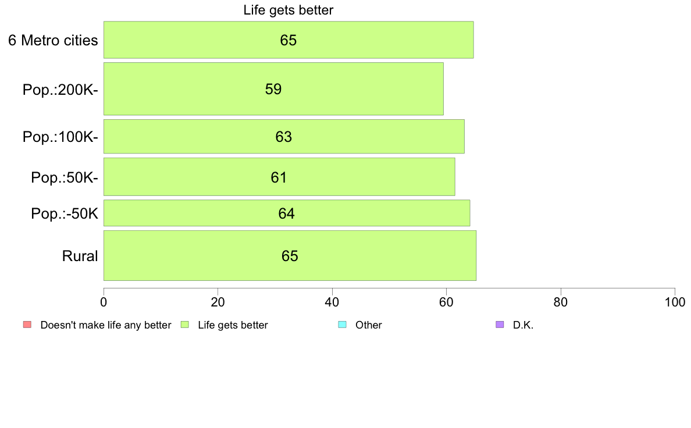Screen dimensions: 691x428
Task: Click the green 'Life gets better' legend swatch
Action: pyautogui.click(x=184, y=325)
